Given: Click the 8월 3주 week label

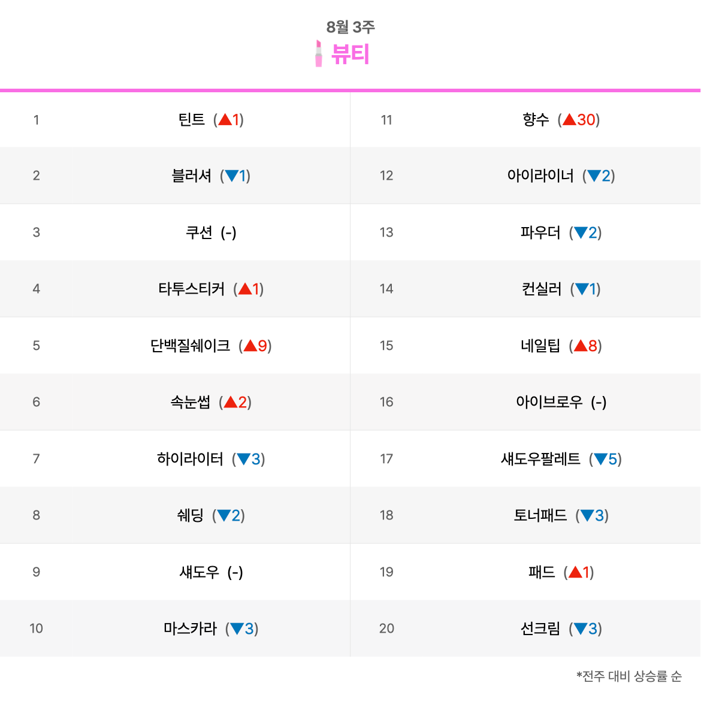Looking at the screenshot, I should click(350, 27).
